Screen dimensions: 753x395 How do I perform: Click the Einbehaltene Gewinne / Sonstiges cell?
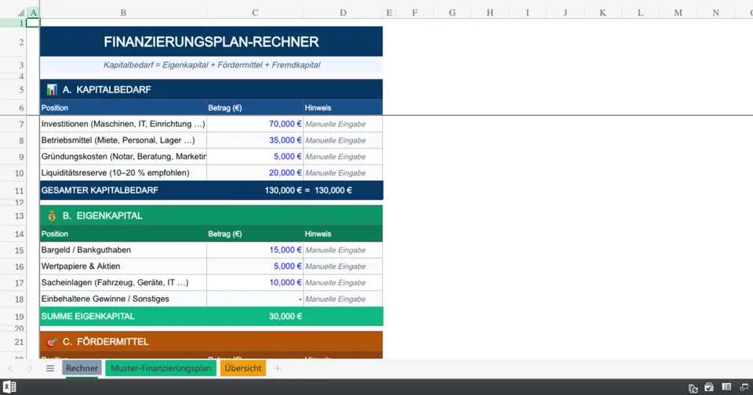[x=123, y=299]
